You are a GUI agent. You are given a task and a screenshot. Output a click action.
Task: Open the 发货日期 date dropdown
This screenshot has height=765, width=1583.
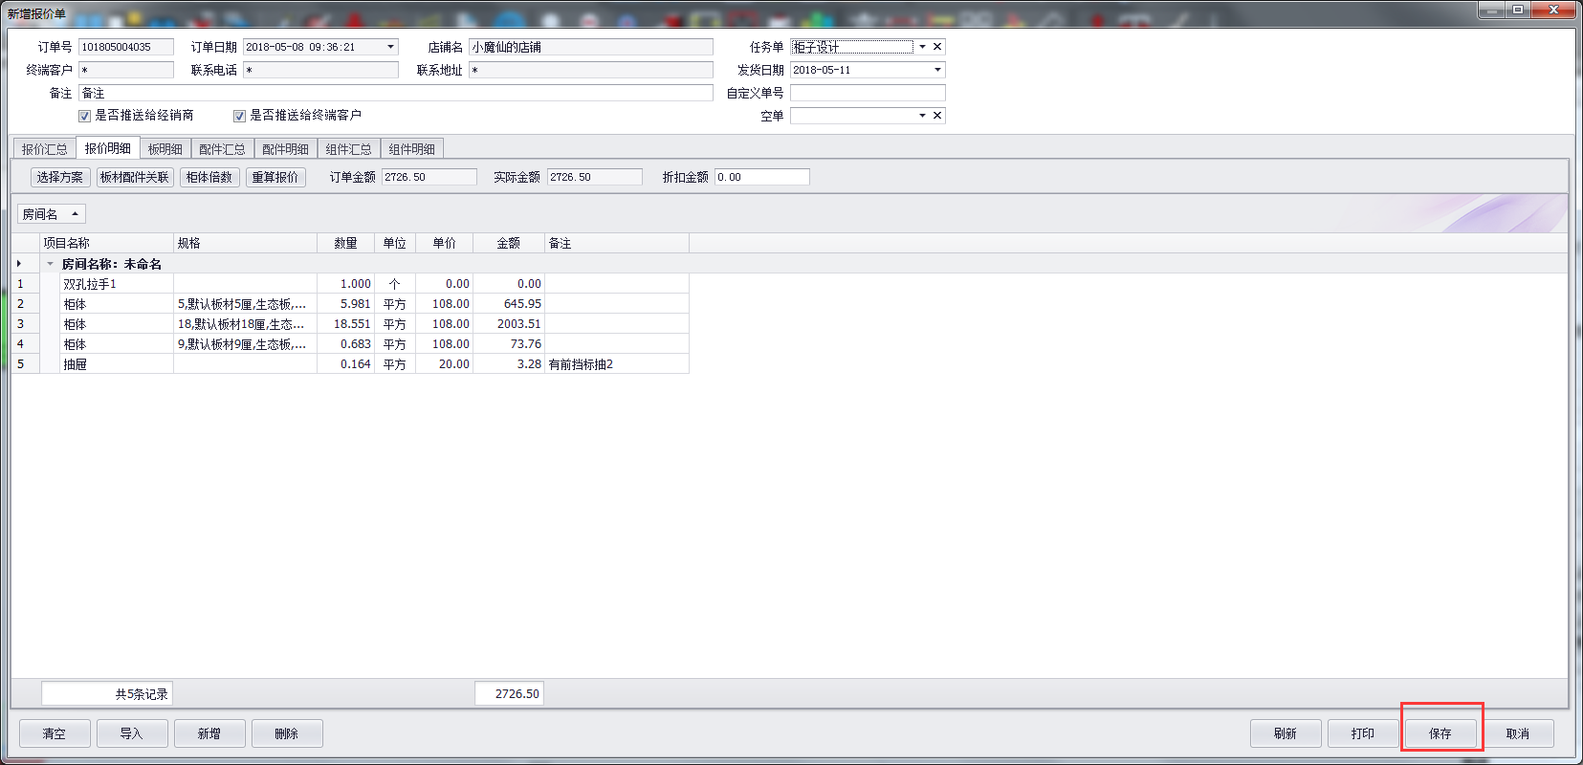937,70
